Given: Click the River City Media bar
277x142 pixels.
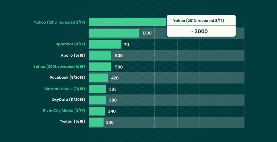Looking at the screenshot, I should pyautogui.click(x=97, y=111).
